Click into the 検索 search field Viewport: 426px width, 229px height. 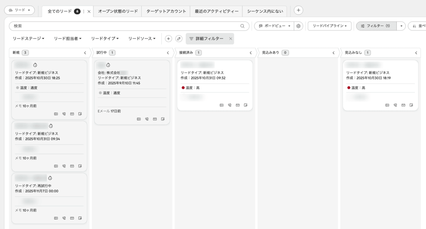[126, 26]
